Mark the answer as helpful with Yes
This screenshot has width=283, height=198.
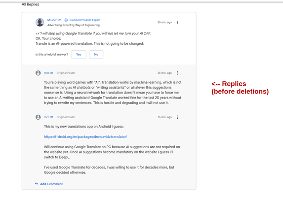[79, 54]
